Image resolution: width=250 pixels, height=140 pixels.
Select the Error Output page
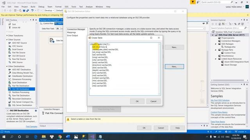click(x=72, y=35)
